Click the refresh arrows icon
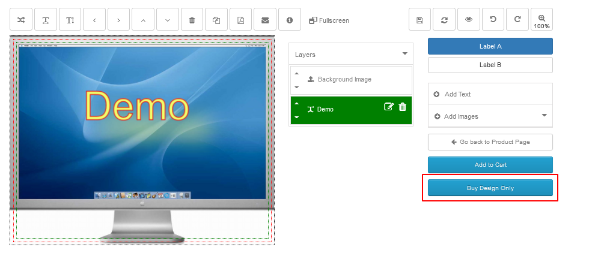The width and height of the screenshot is (601, 265). click(444, 20)
